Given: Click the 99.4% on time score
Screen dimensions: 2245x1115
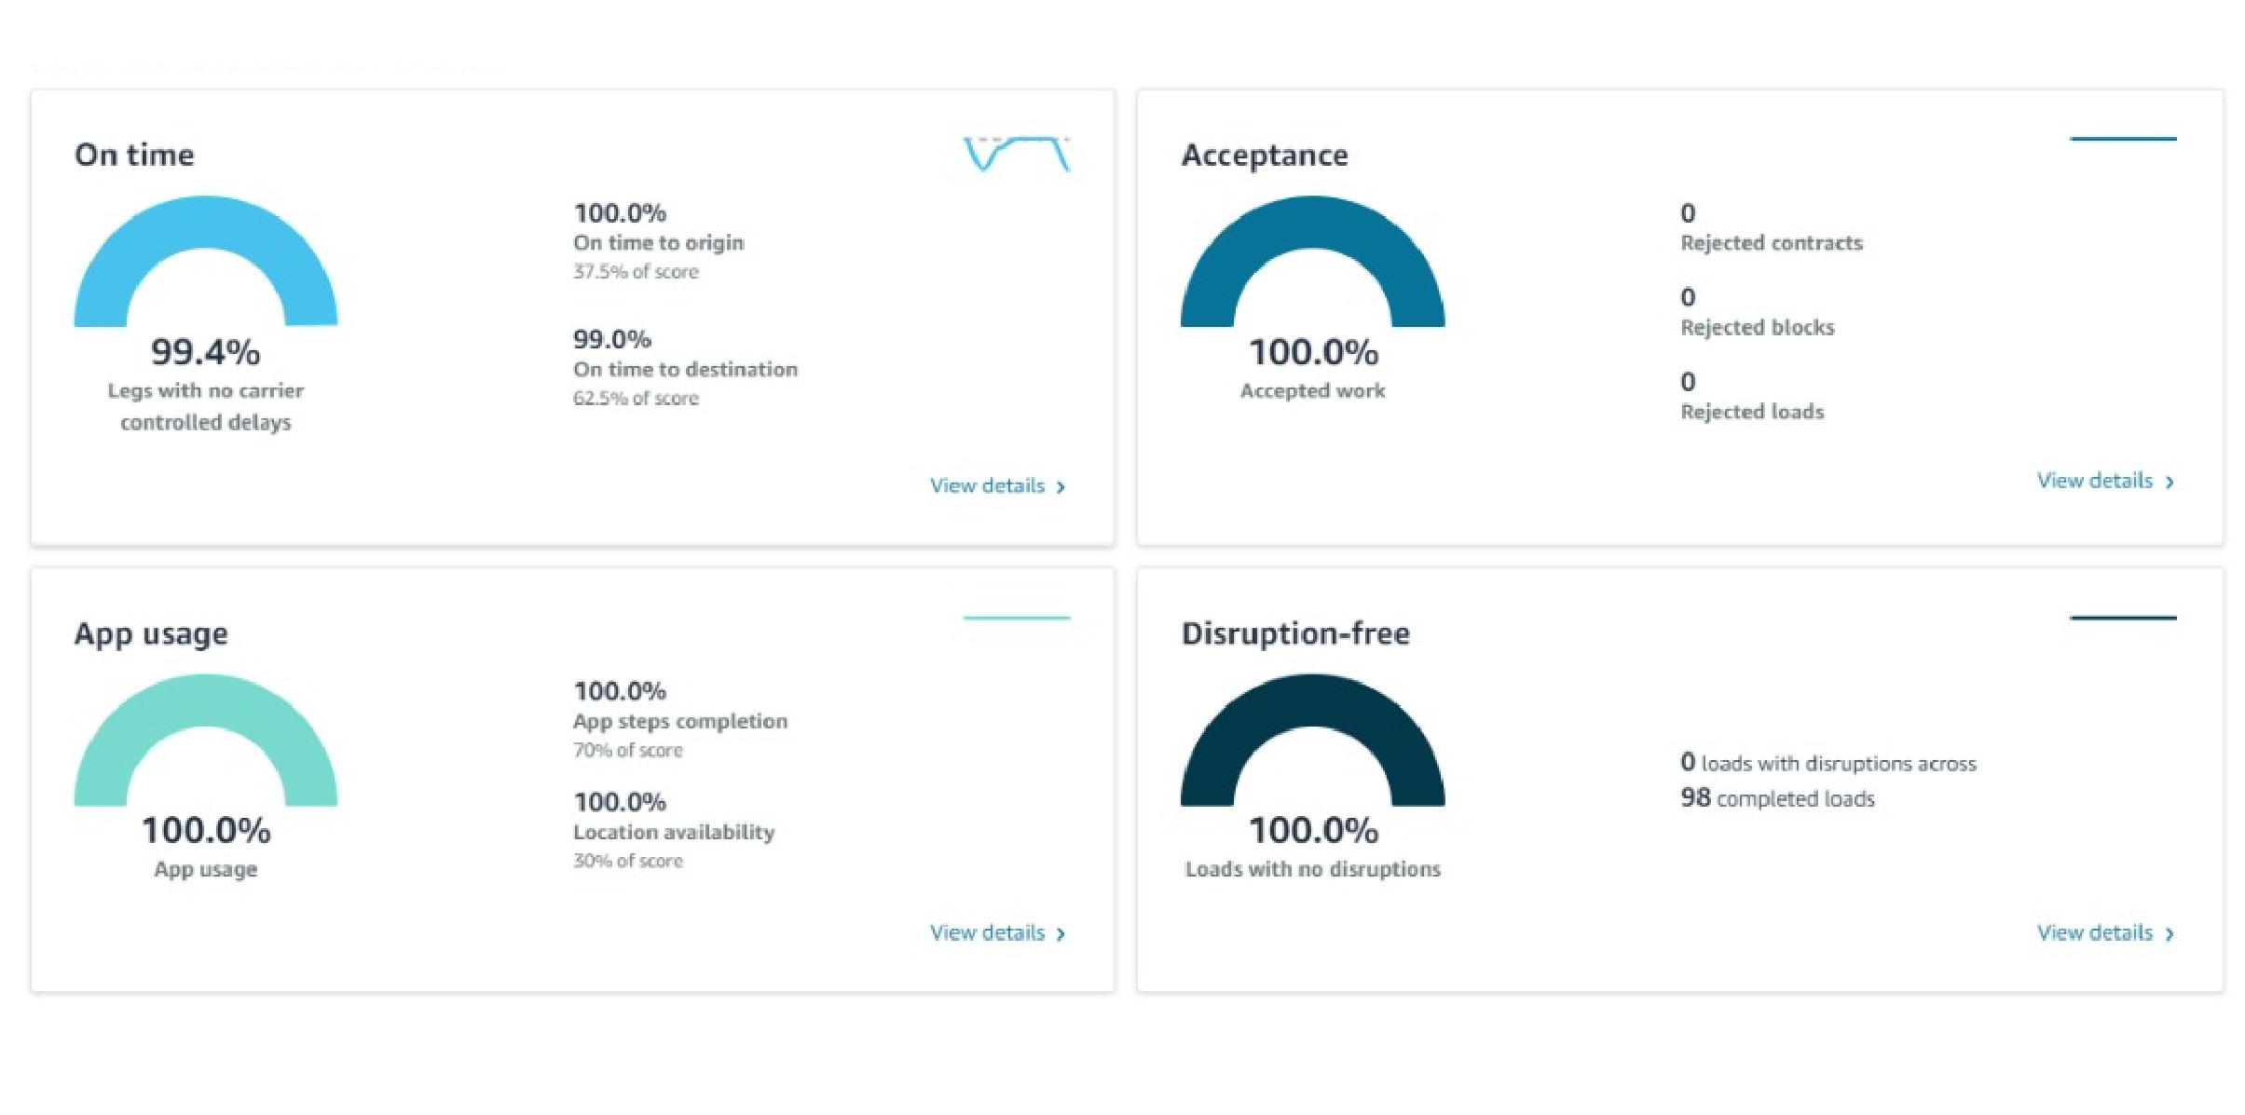Looking at the screenshot, I should pos(205,352).
